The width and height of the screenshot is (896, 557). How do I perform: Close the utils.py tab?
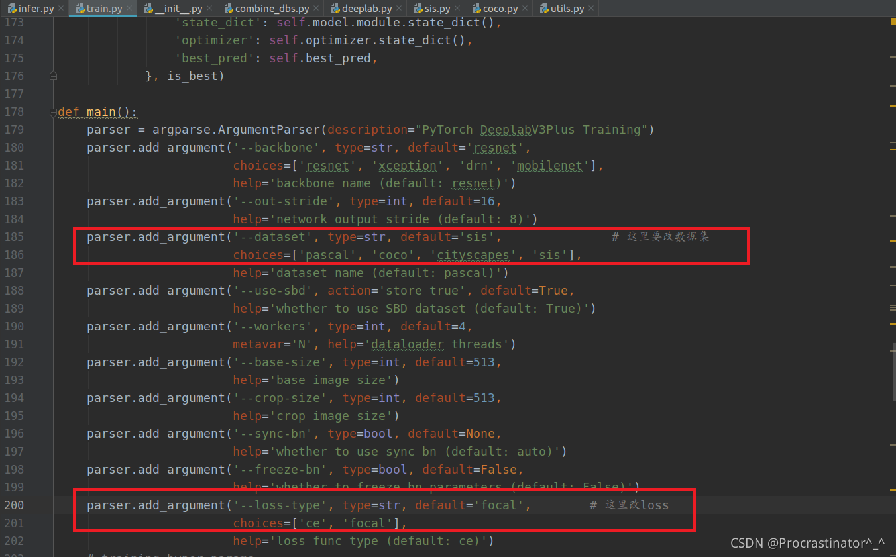592,9
